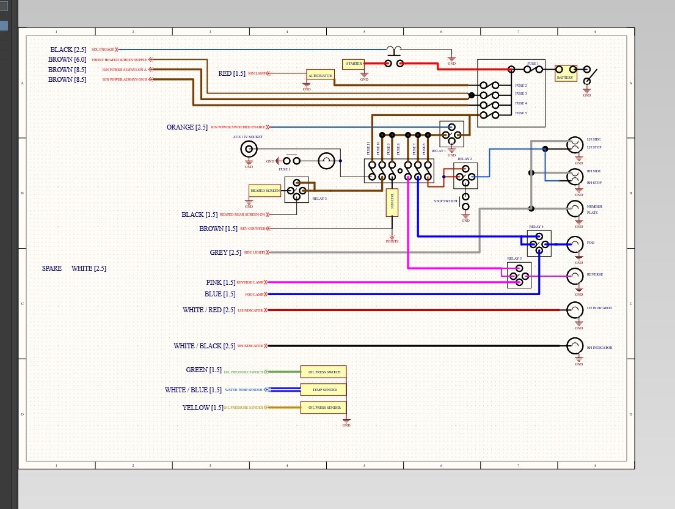This screenshot has width=675, height=509.
Task: Click the REVERSE lamp symbol
Action: 575,276
